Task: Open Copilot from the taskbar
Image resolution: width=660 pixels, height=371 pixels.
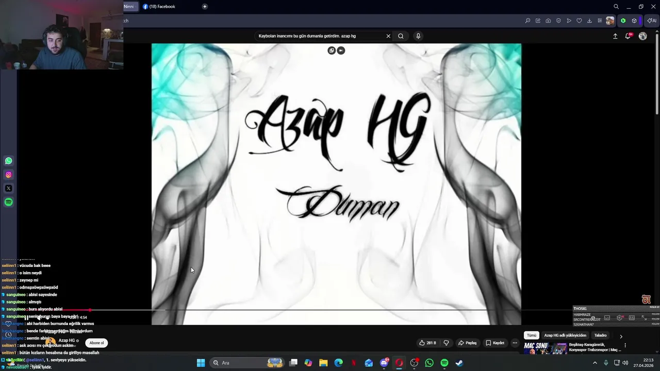Action: 308,363
